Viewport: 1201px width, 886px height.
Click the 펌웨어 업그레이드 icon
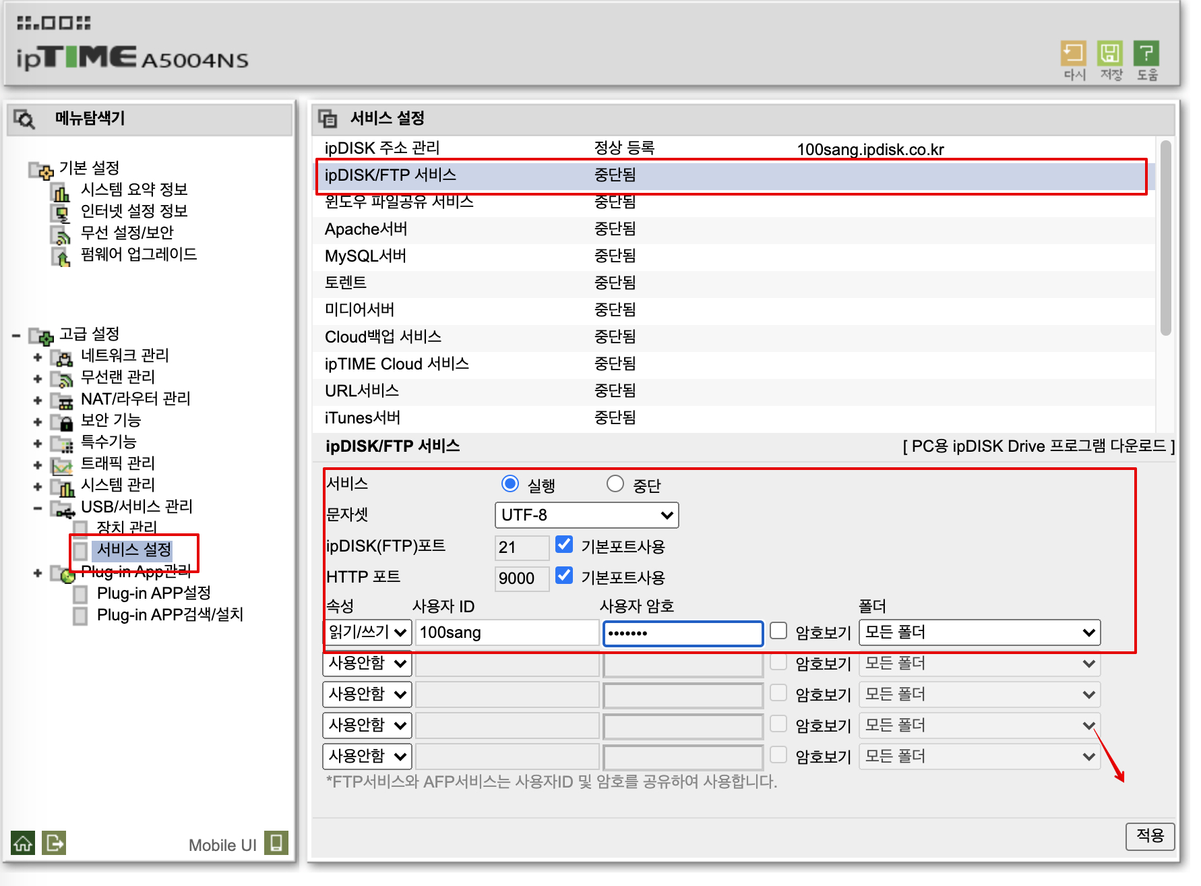coord(61,257)
